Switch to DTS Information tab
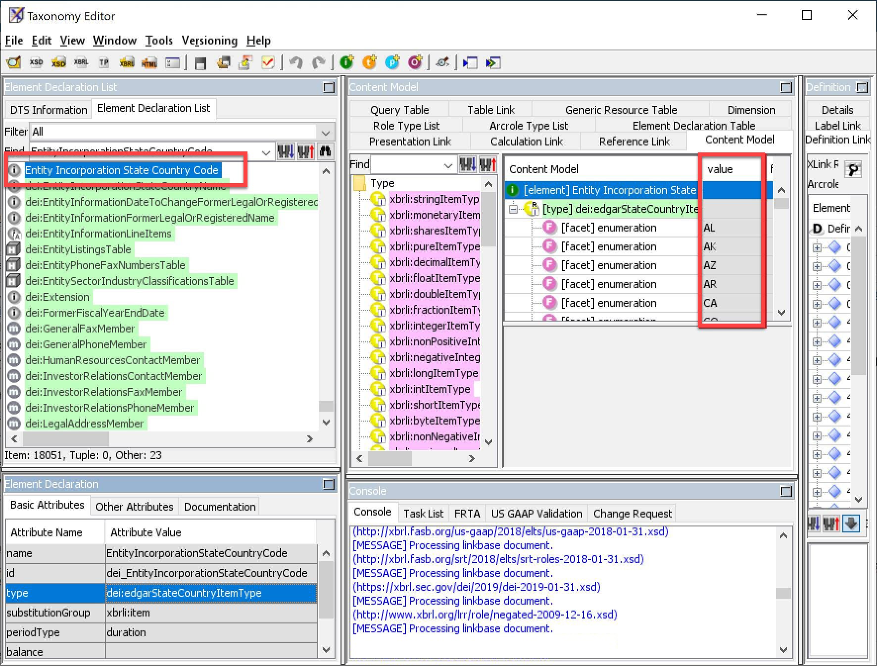 tap(49, 110)
